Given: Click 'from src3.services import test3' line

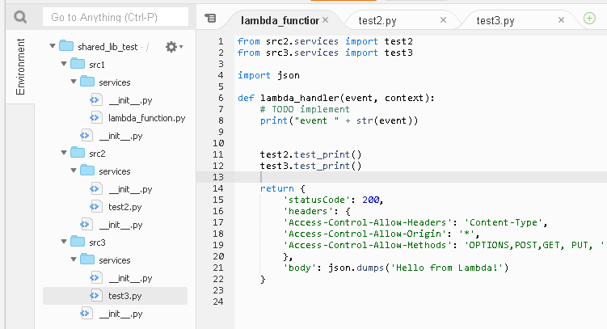Looking at the screenshot, I should pyautogui.click(x=325, y=53).
